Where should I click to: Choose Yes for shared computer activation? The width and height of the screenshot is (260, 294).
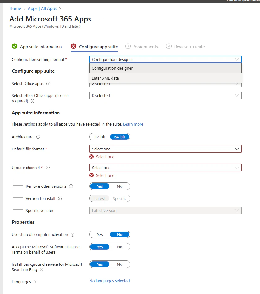pos(99,235)
